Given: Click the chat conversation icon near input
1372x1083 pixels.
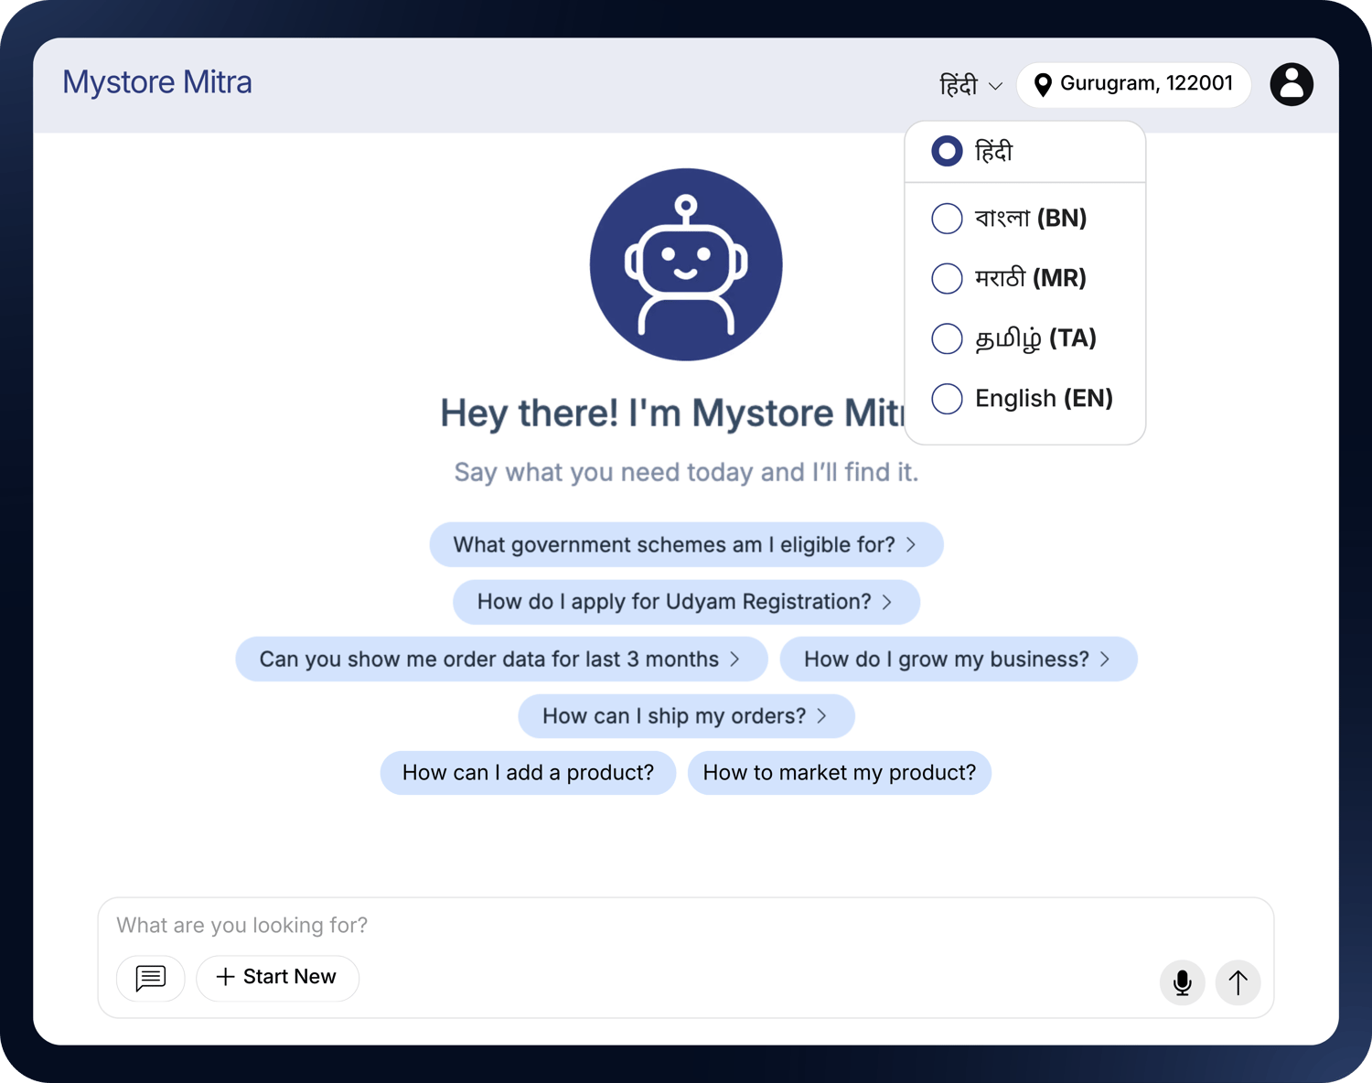Looking at the screenshot, I should point(150,979).
